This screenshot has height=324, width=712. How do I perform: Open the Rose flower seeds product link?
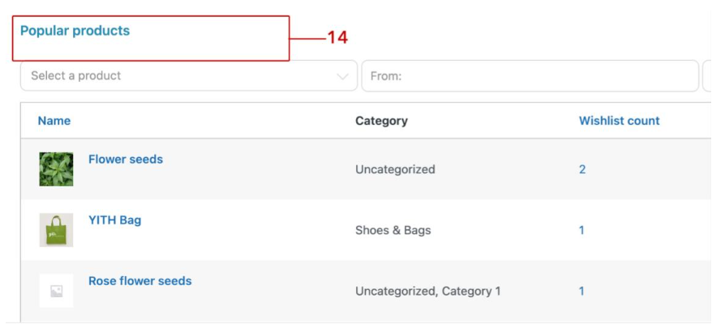pyautogui.click(x=140, y=281)
